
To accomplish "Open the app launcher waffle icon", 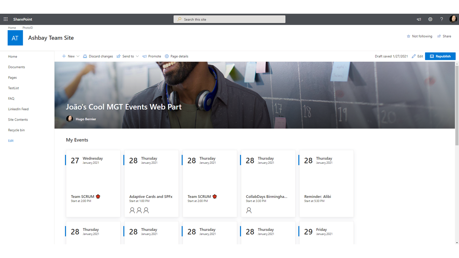I will point(6,19).
